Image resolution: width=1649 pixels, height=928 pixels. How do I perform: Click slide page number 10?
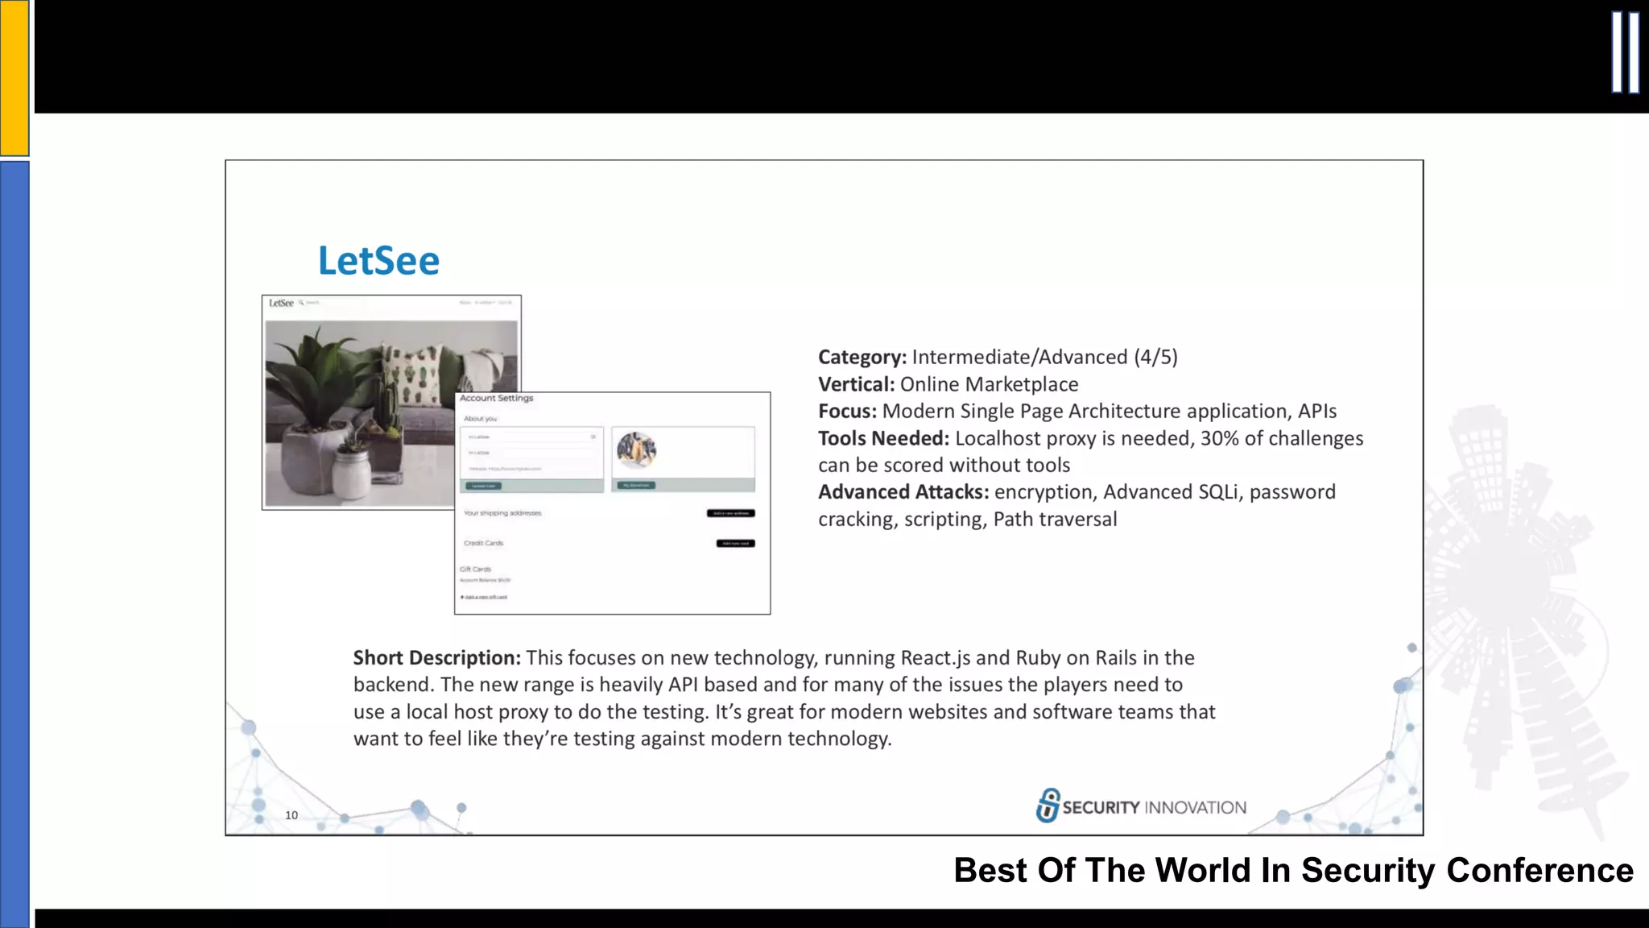pos(291,815)
